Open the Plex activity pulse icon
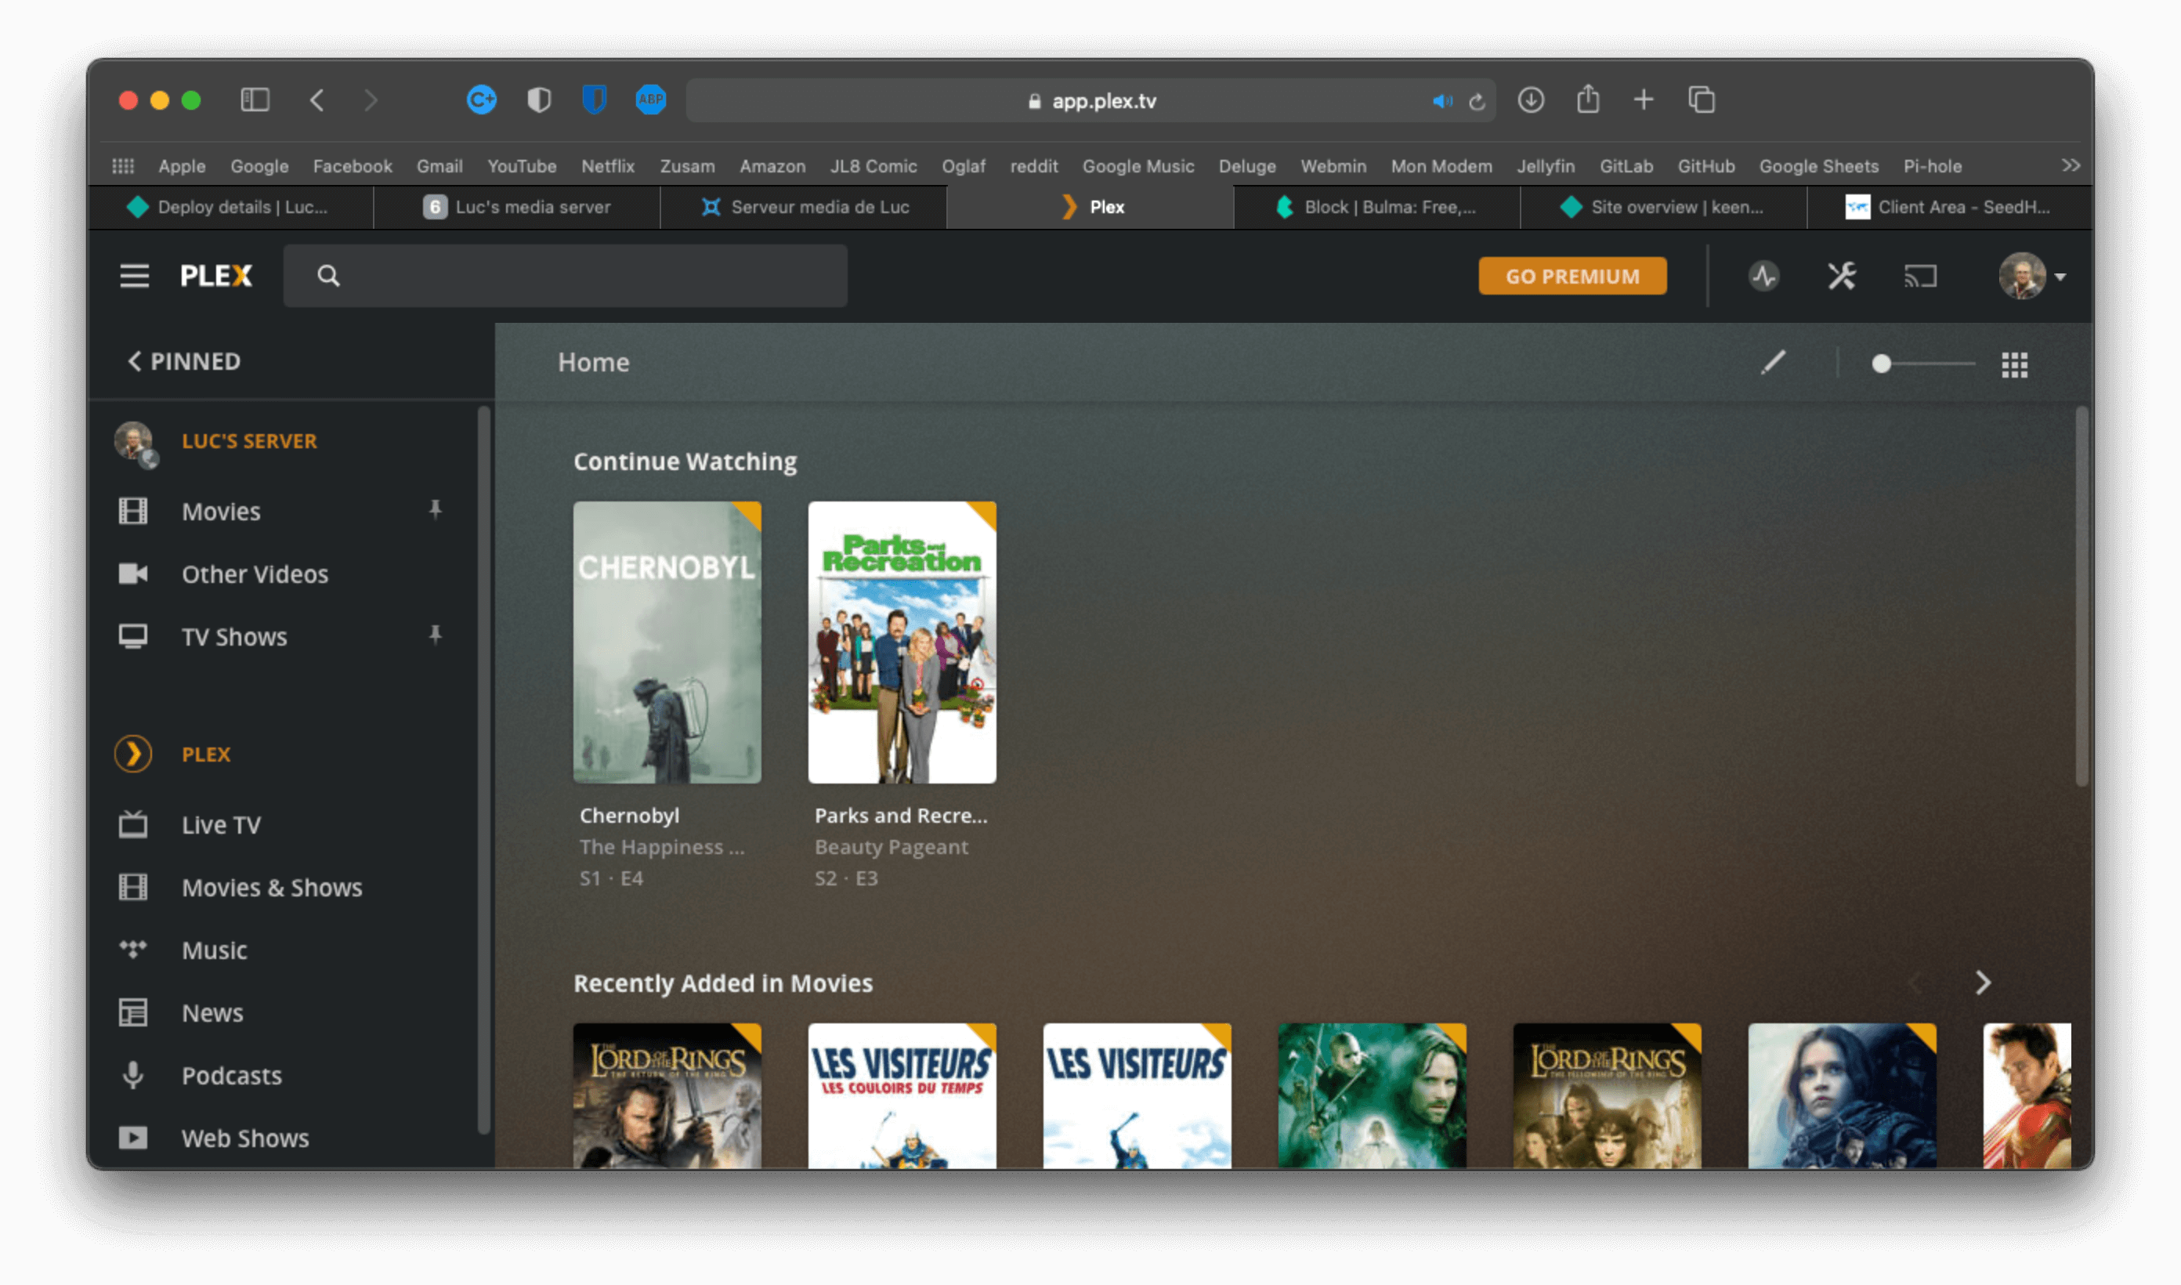 coord(1764,277)
